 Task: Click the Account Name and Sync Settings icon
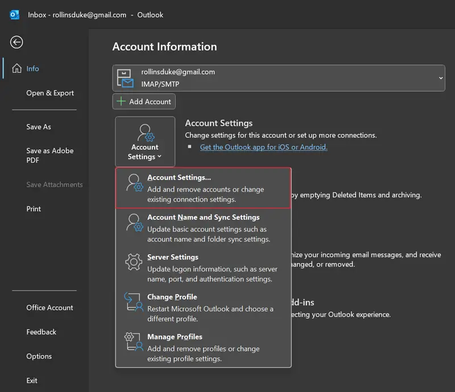point(134,223)
